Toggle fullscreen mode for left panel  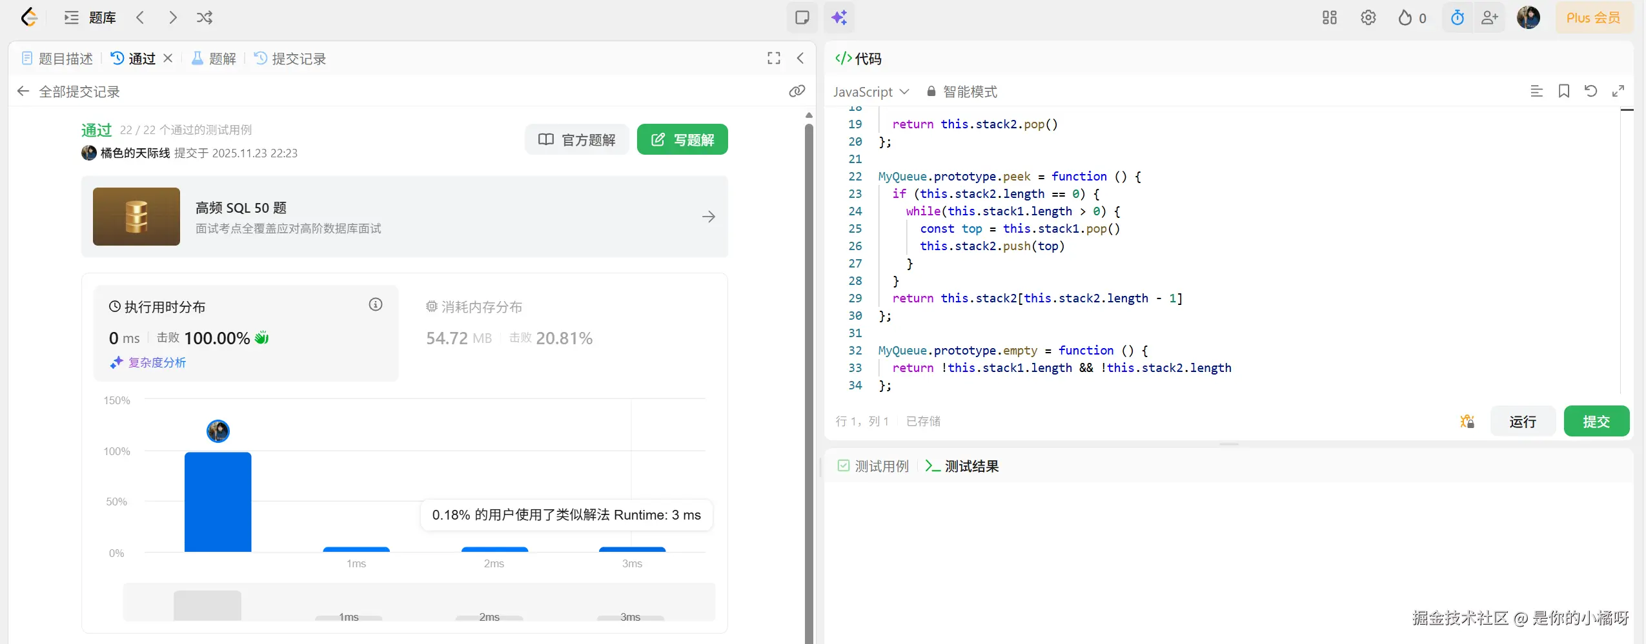773,58
